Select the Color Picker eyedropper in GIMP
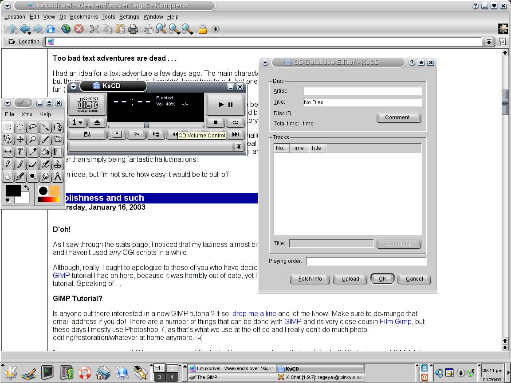 [x=32, y=152]
